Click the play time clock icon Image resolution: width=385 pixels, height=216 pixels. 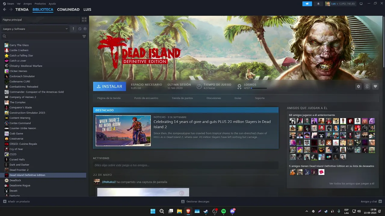click(x=199, y=86)
